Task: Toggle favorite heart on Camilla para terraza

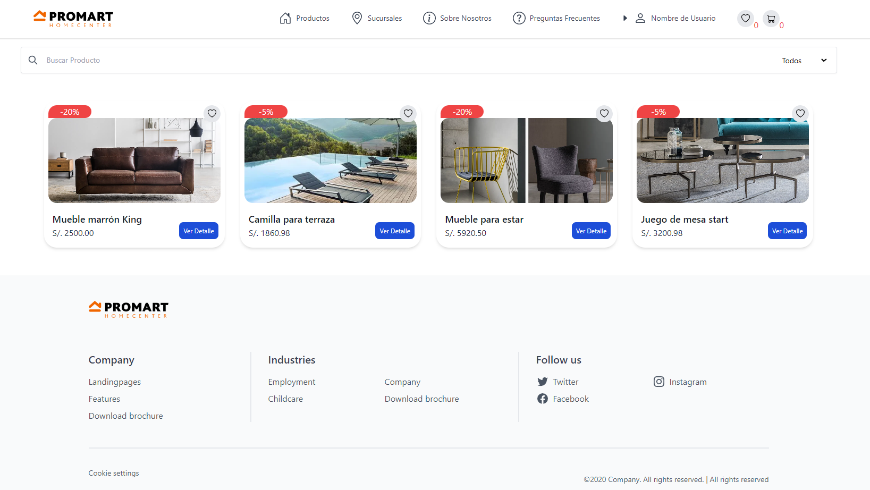Action: [408, 113]
